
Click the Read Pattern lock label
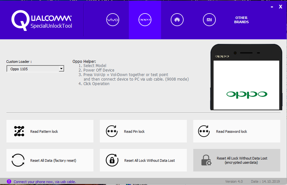pyautogui.click(x=44, y=131)
